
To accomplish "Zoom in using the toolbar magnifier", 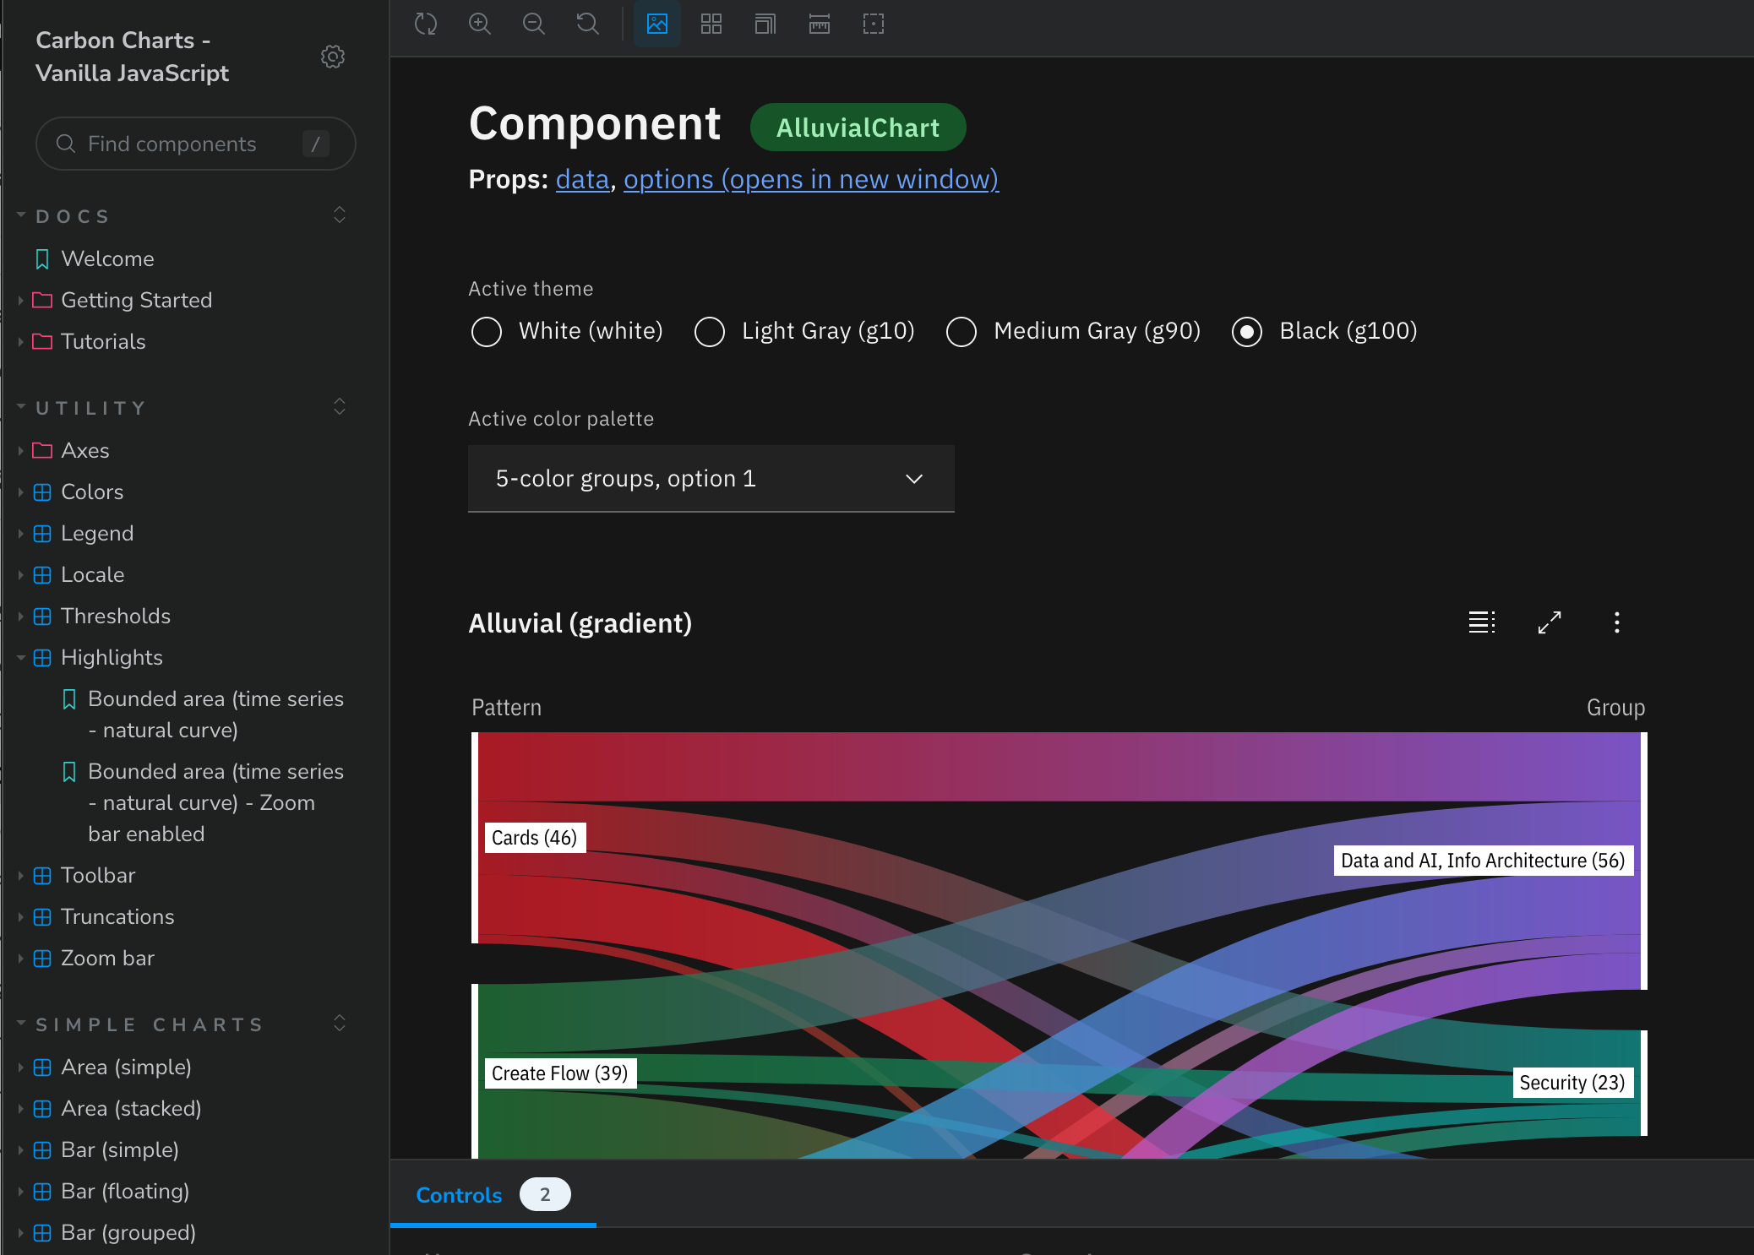I will click(480, 24).
